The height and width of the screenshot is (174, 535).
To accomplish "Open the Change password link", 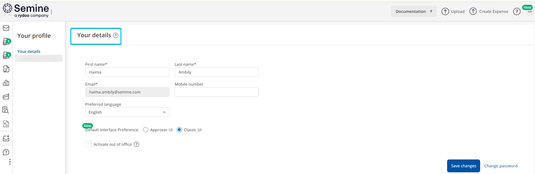I will (x=501, y=166).
